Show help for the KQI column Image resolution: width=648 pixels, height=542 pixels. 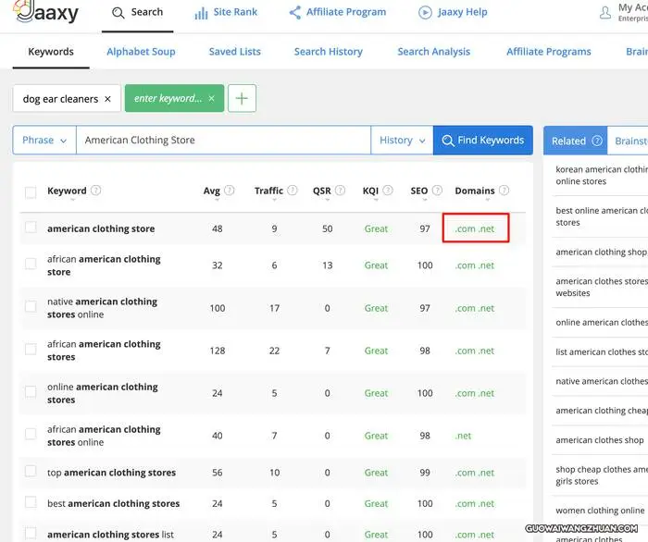(388, 191)
